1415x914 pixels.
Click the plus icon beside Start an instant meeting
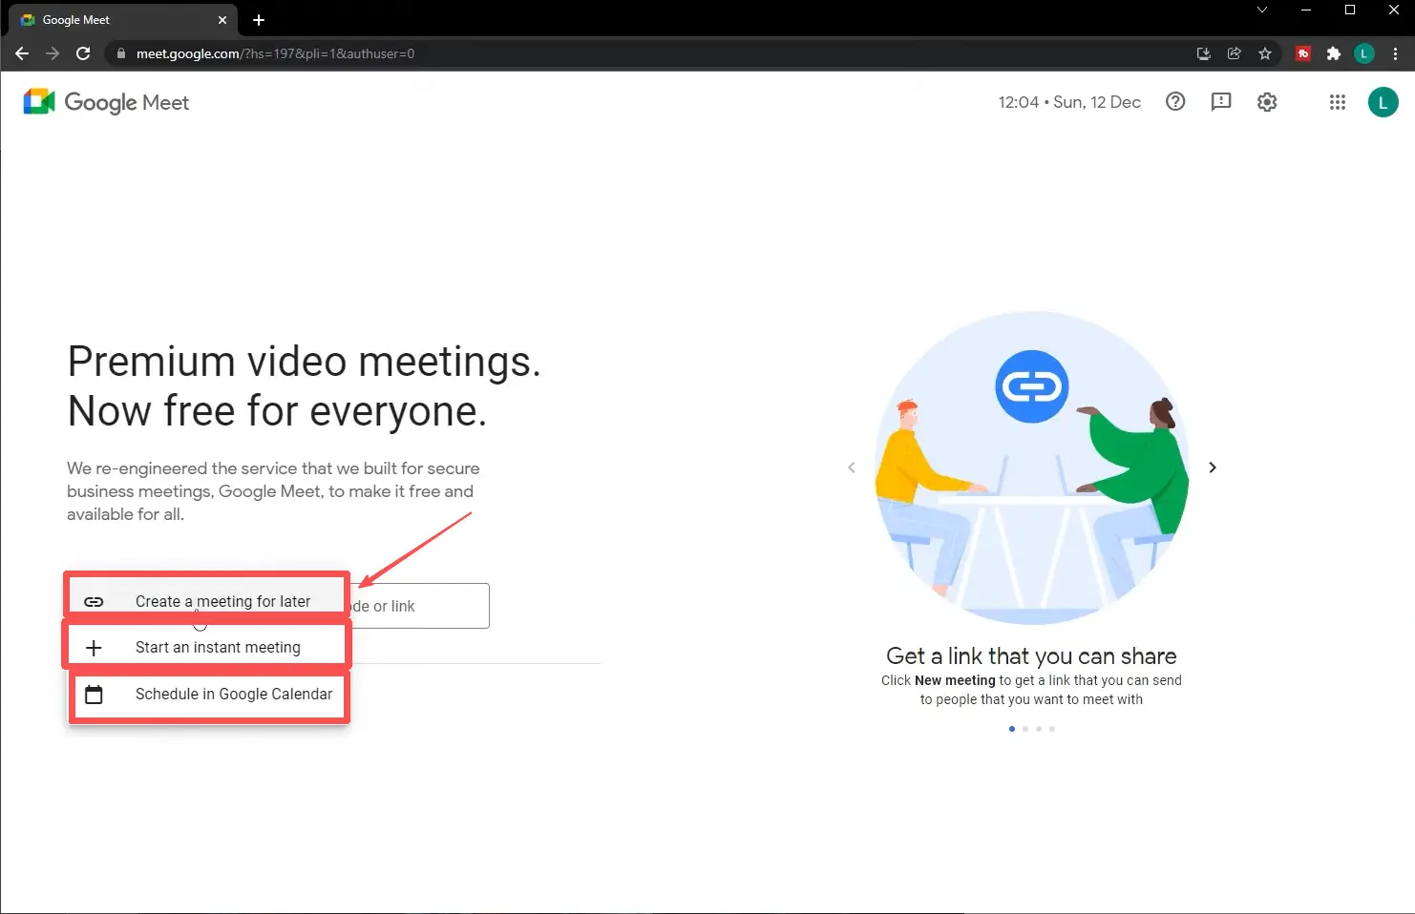94,647
